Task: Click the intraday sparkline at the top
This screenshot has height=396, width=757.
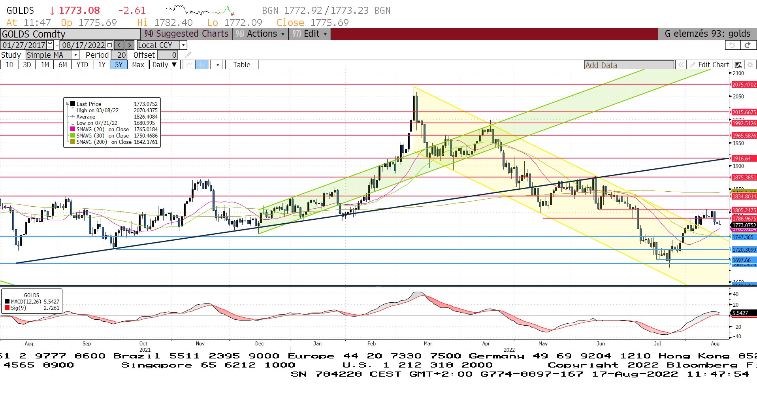Action: tap(201, 10)
